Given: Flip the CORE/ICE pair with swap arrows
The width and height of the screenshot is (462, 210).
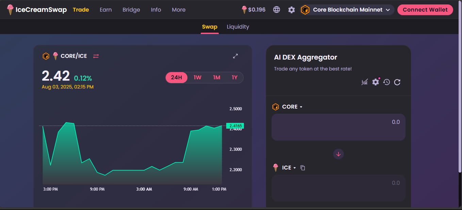Looking at the screenshot, I should pyautogui.click(x=96, y=56).
